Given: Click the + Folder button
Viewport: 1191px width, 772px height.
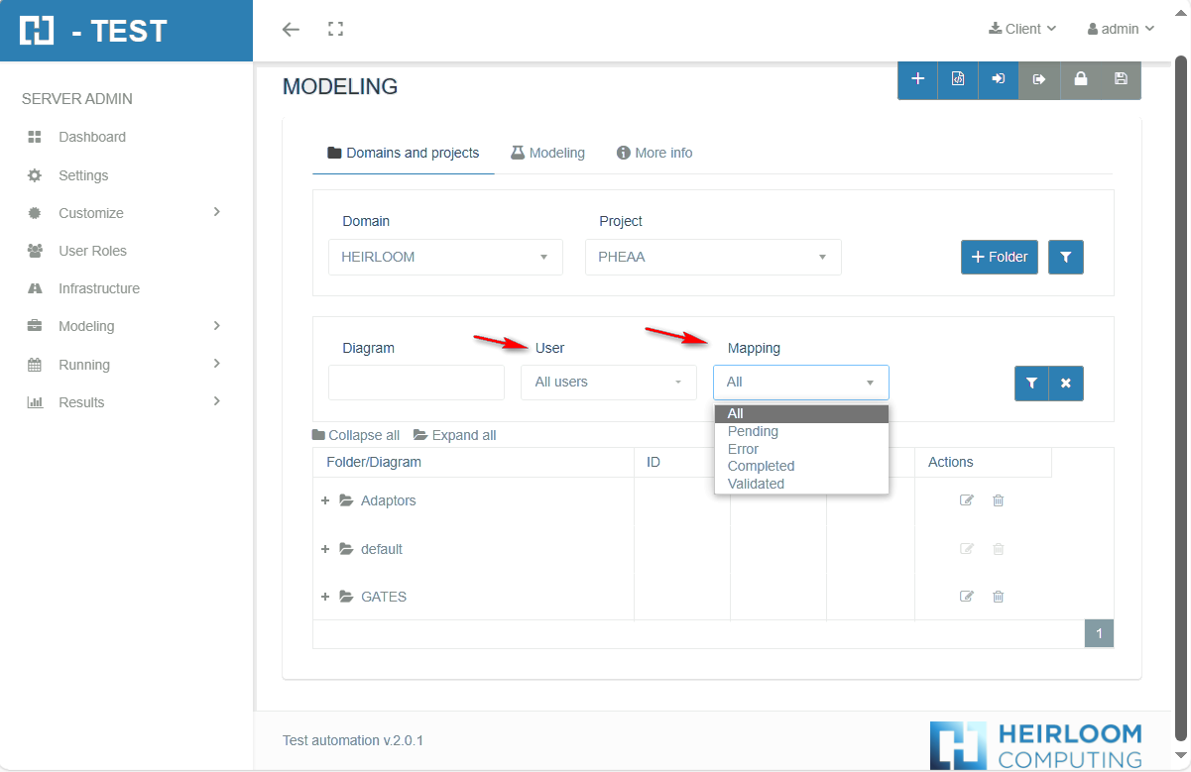Looking at the screenshot, I should click(999, 257).
